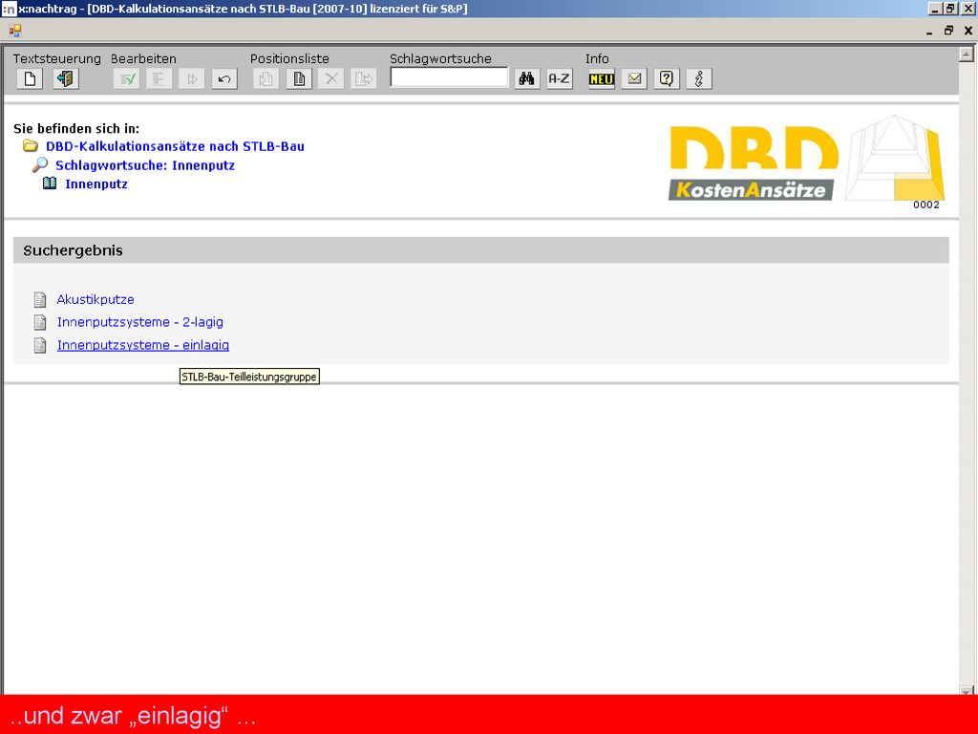Click the Positionsliste toolbar group label
Viewport: 978px width, 734px height.
tap(289, 58)
